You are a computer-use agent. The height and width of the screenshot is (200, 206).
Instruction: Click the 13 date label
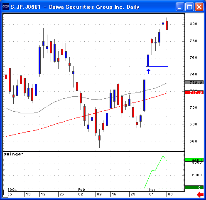[x=28, y=194]
